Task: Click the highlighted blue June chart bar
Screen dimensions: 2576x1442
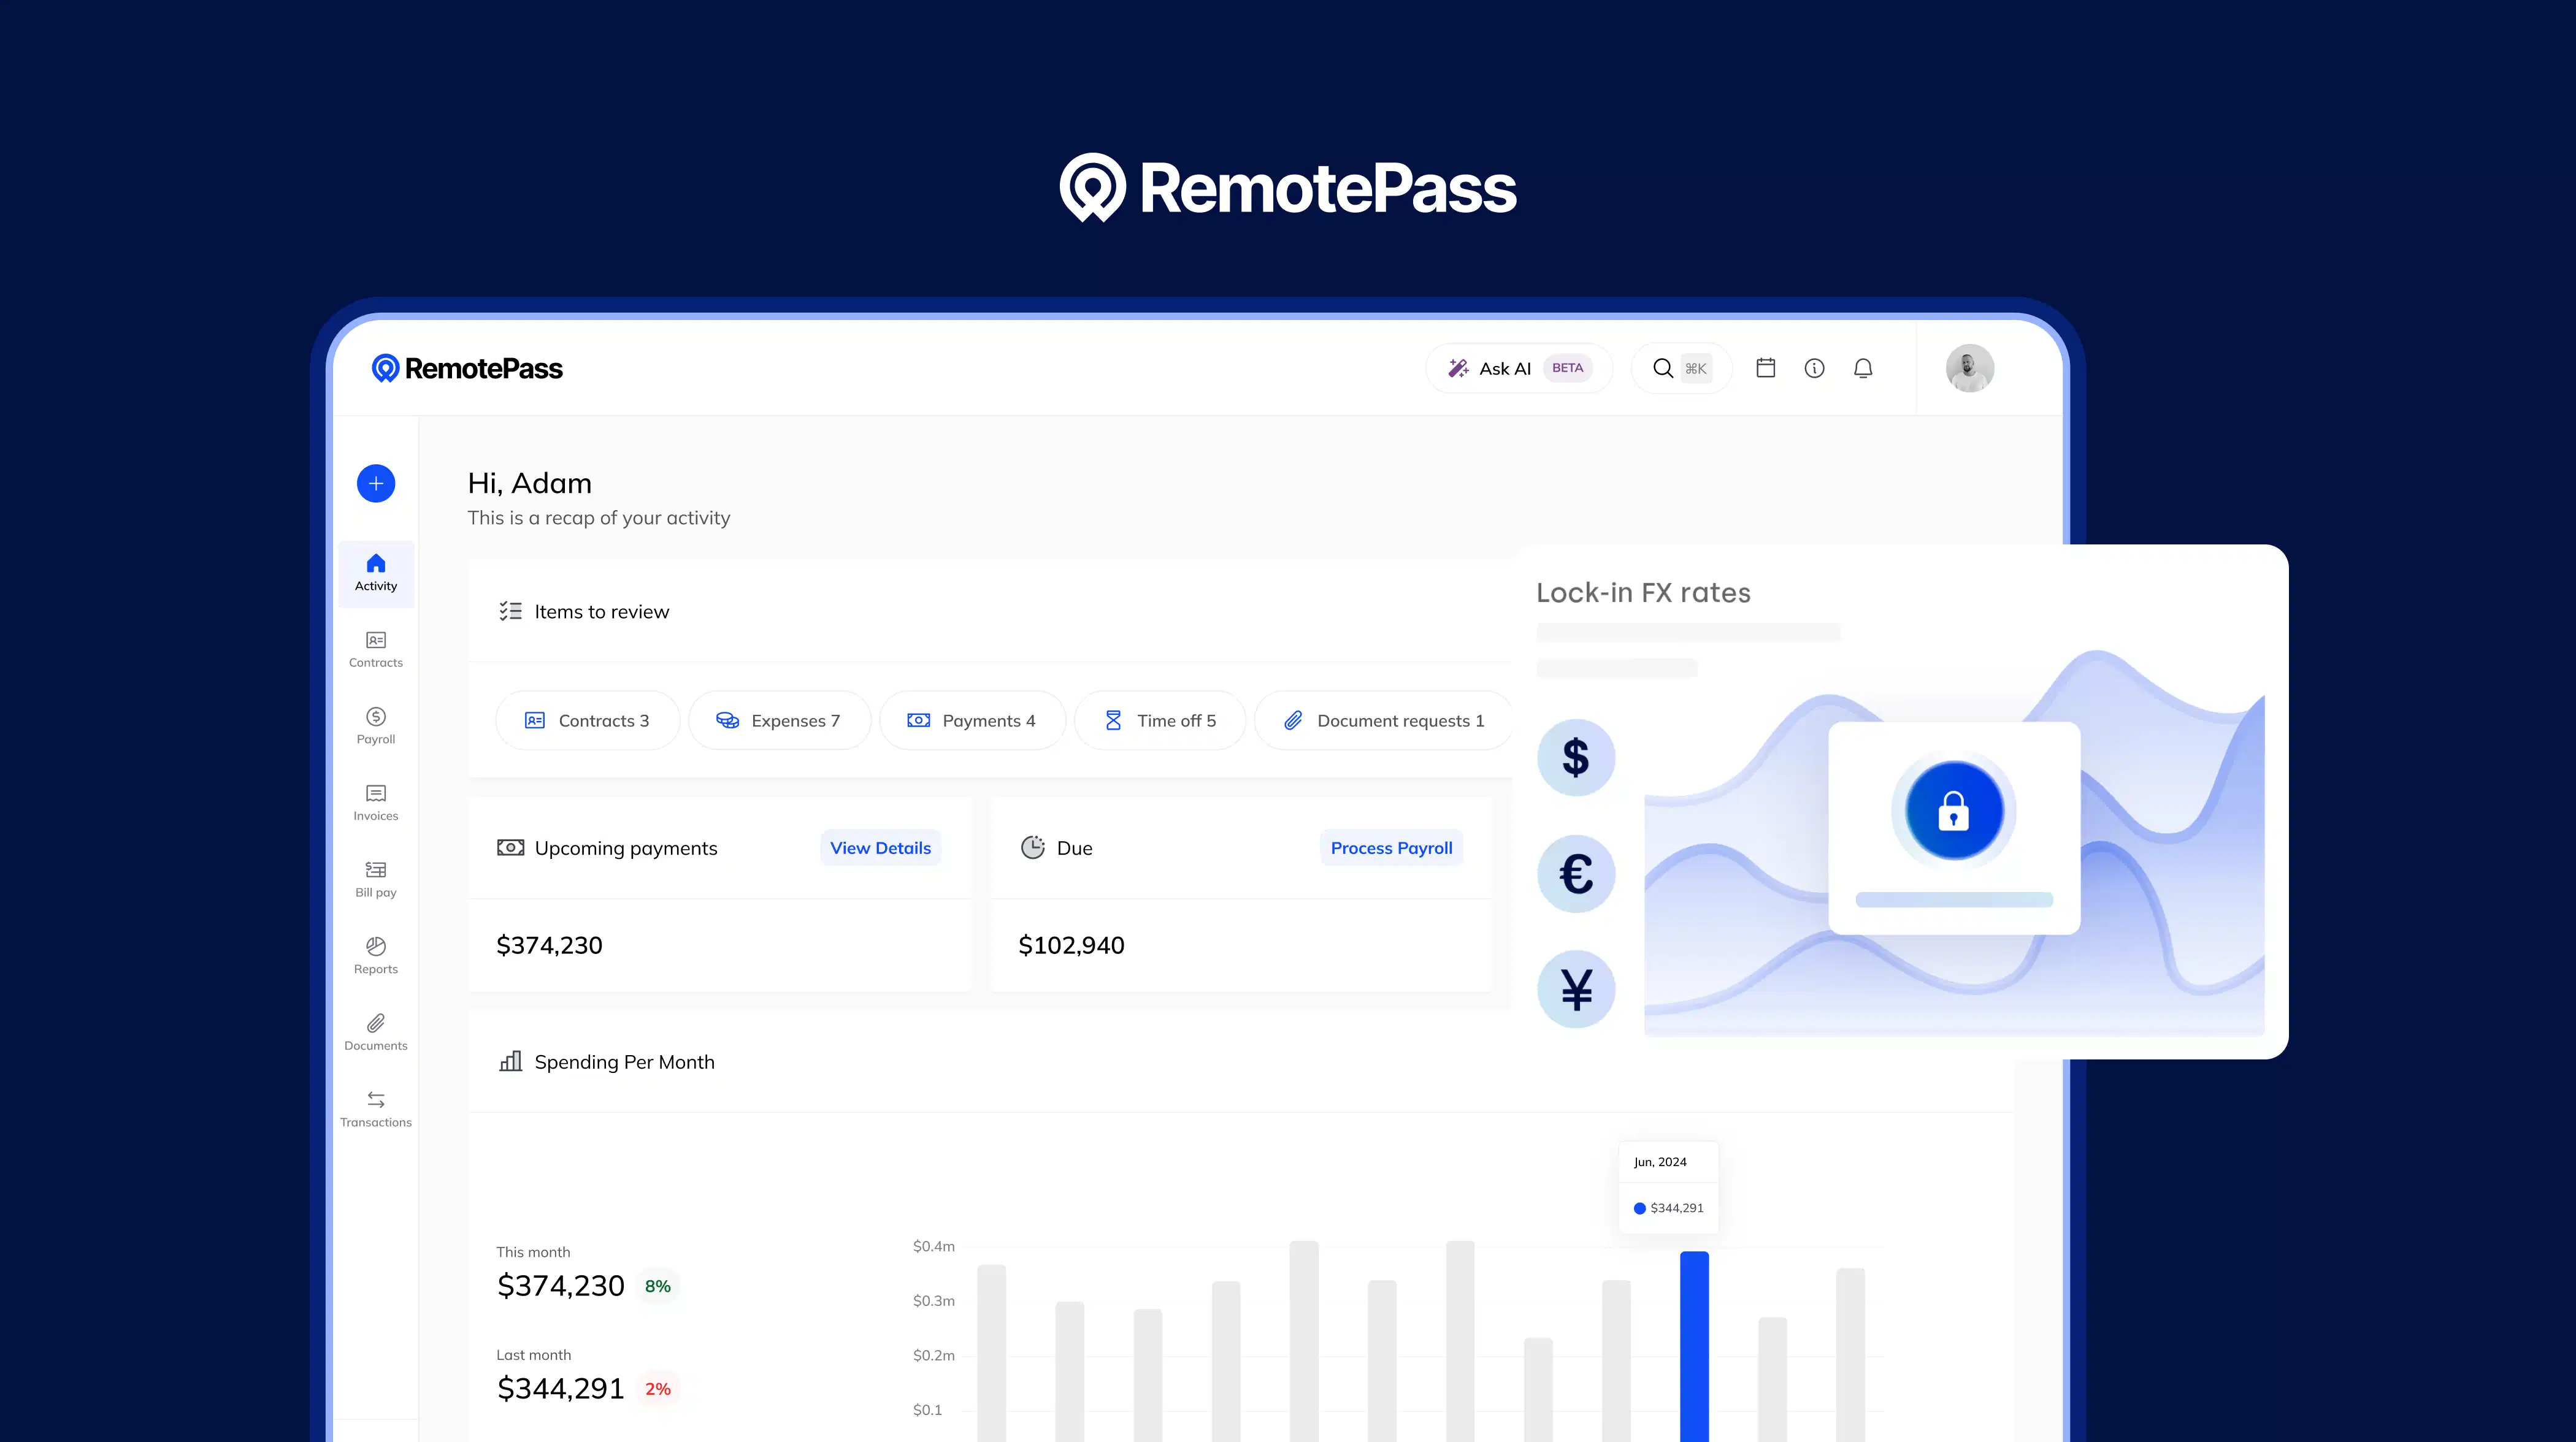Action: [1694, 1344]
